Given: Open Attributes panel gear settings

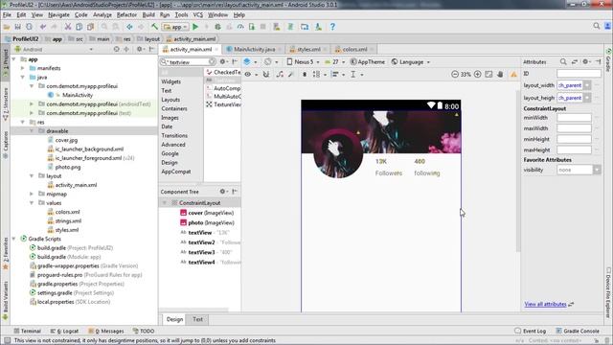Looking at the screenshot, I should click(586, 61).
